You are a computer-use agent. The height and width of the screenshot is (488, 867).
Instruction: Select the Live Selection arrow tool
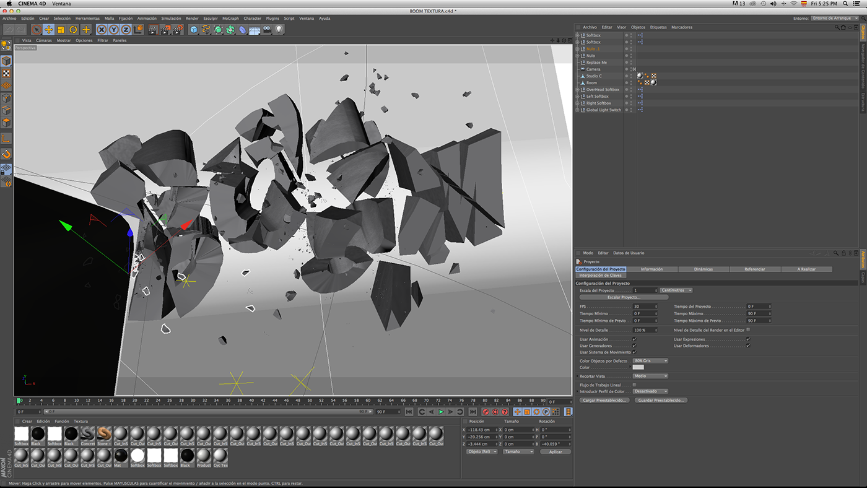[x=37, y=30]
